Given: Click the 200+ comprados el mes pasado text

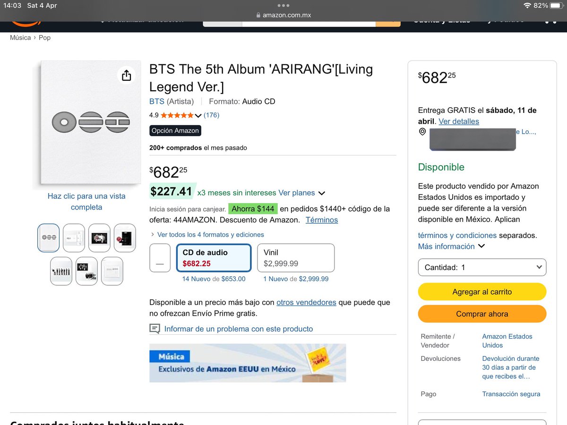Looking at the screenshot, I should [198, 148].
